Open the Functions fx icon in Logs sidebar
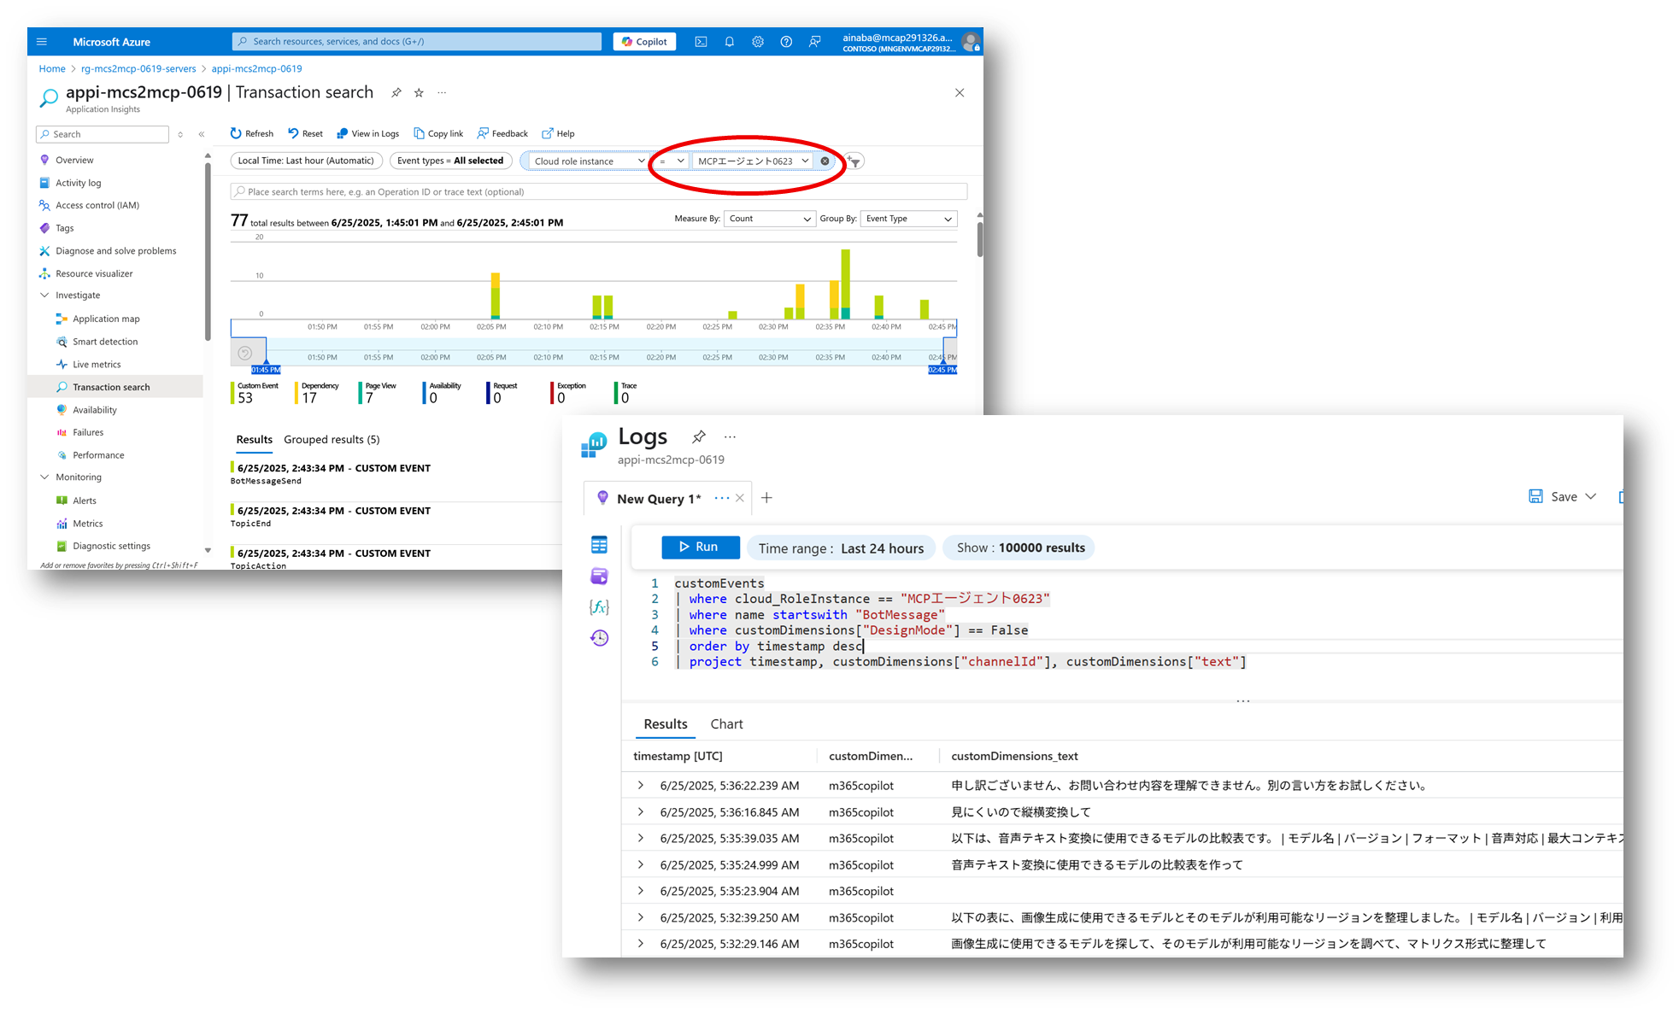This screenshot has width=1679, height=1013. click(x=599, y=607)
